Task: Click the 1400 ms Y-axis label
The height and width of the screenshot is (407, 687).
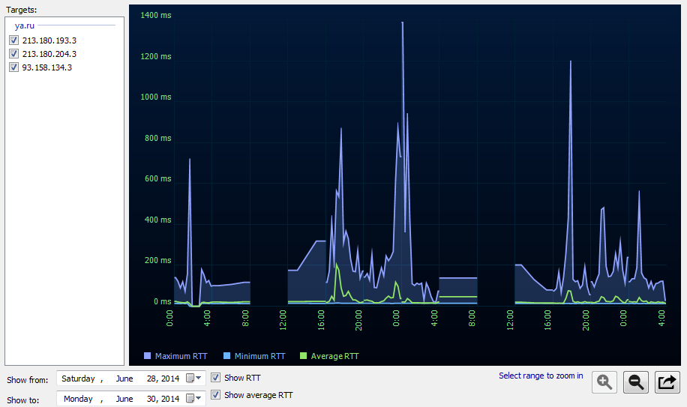Action: 155,16
